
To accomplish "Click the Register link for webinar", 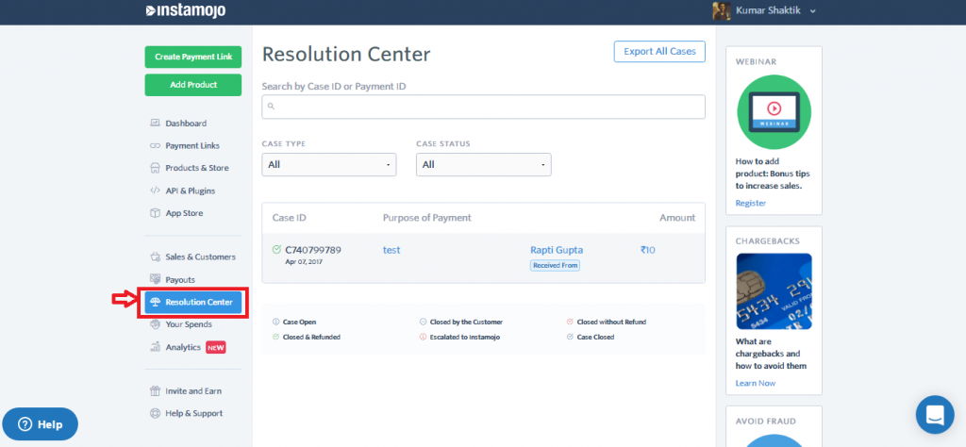I will coord(750,203).
